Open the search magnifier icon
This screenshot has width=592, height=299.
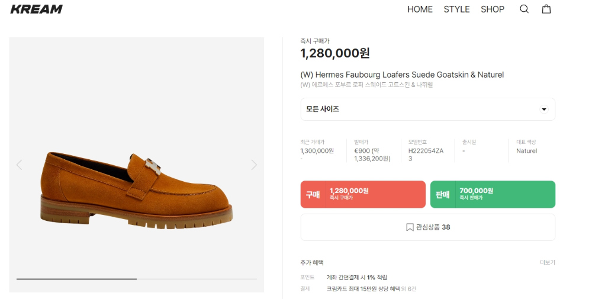[524, 9]
